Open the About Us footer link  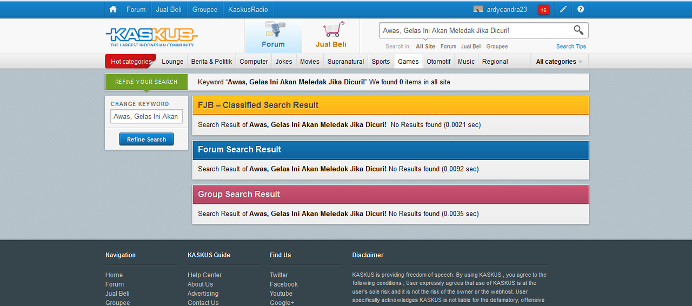click(x=200, y=284)
